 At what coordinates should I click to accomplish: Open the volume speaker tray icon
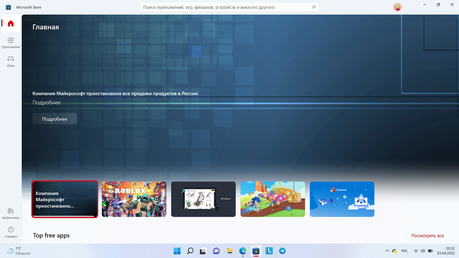423,251
